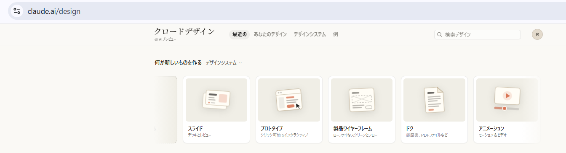Open the 製品ワイヤーフレーム thumbnail illustration
The image size is (566, 153).
[x=361, y=100]
